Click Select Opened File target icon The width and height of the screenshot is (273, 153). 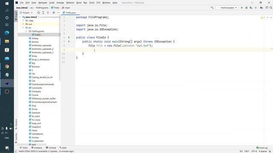[38, 13]
